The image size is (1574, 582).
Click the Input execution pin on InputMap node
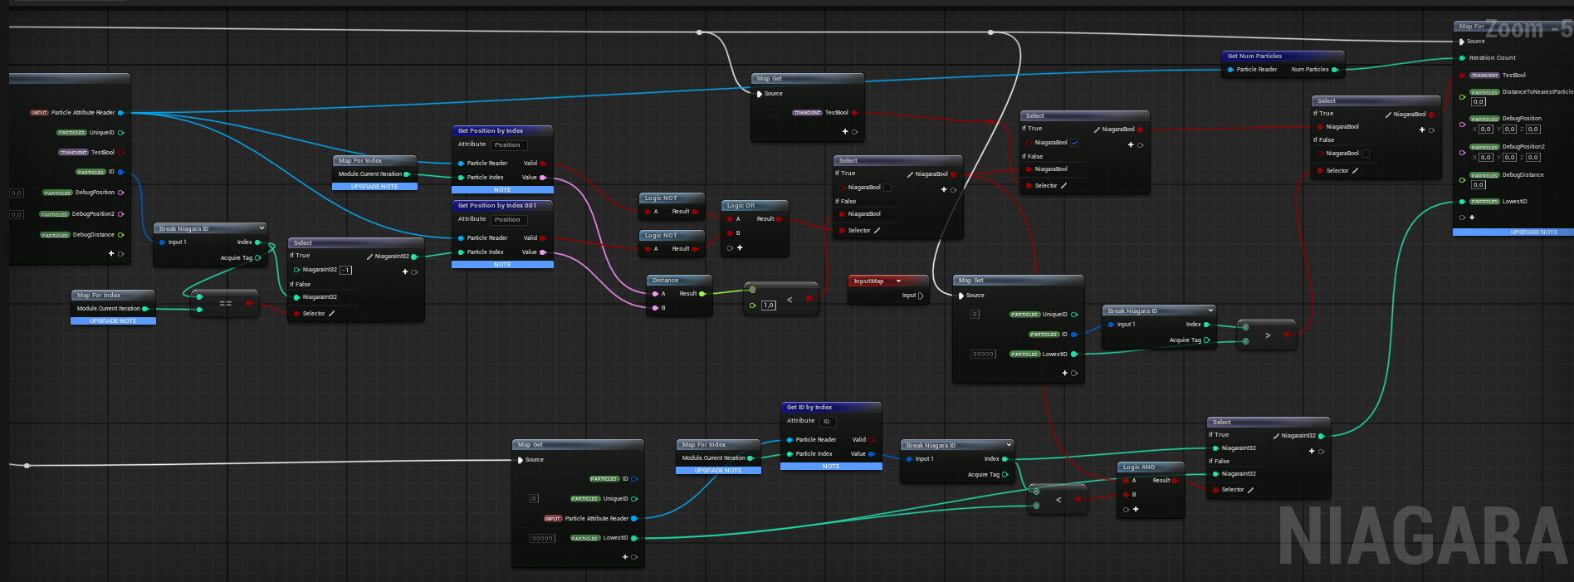point(921,296)
